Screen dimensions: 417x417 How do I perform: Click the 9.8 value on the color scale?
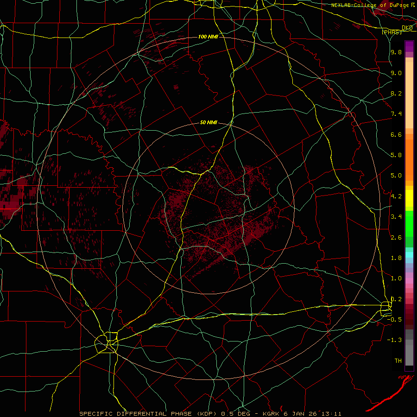396,52
